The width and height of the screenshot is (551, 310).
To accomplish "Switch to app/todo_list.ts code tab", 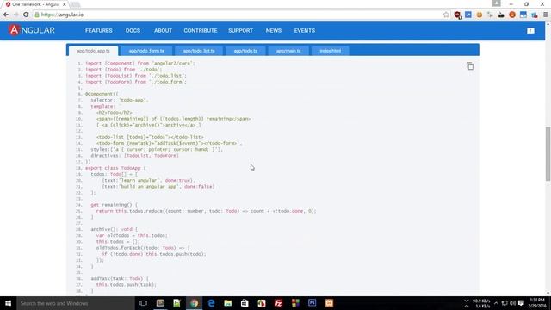I will [199, 51].
